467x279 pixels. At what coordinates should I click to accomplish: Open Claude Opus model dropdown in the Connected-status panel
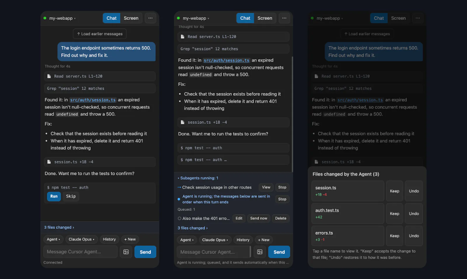[x=81, y=239]
